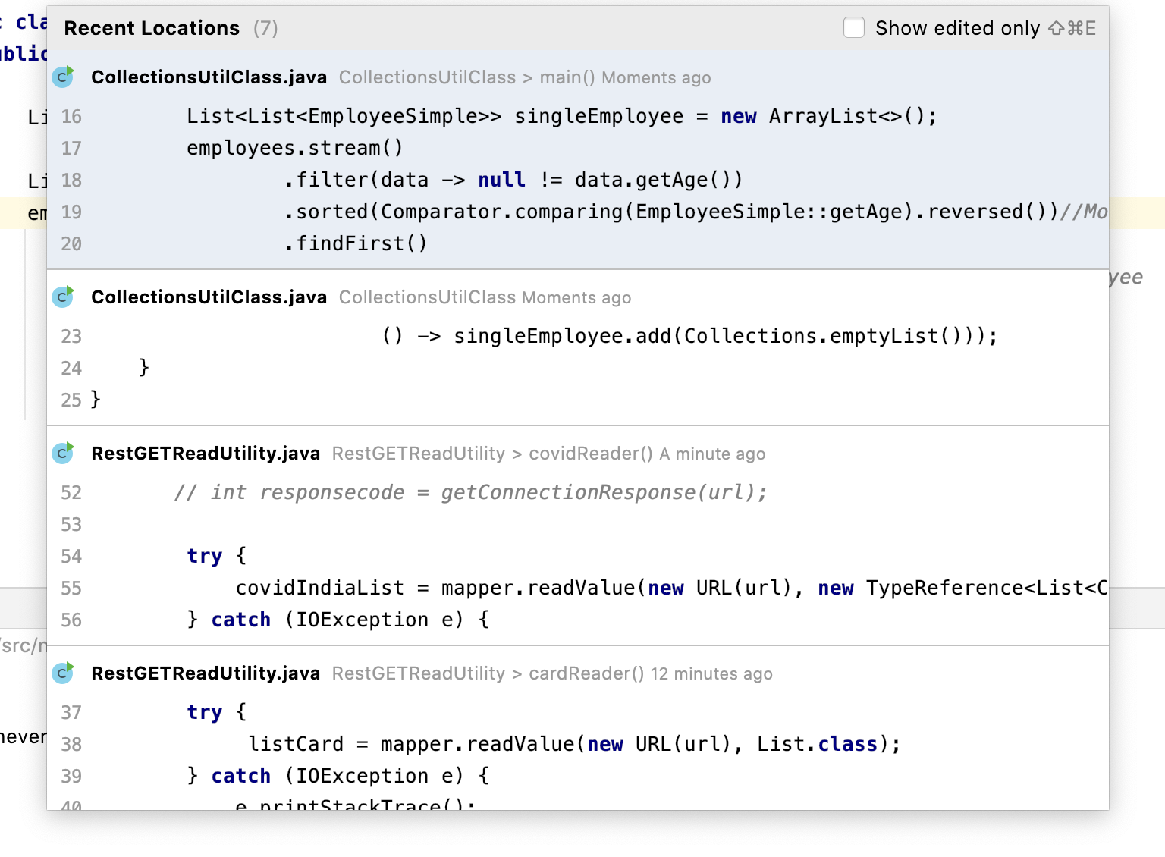This screenshot has width=1165, height=857.
Task: Go to the covidIndiaList mapper.readValue line
Action: point(667,588)
